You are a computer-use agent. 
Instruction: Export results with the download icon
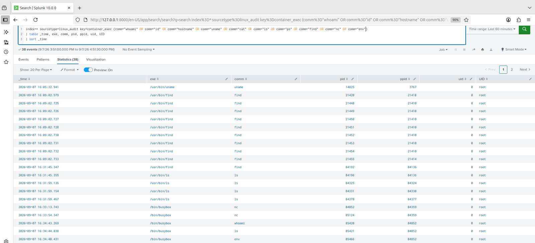(x=491, y=50)
